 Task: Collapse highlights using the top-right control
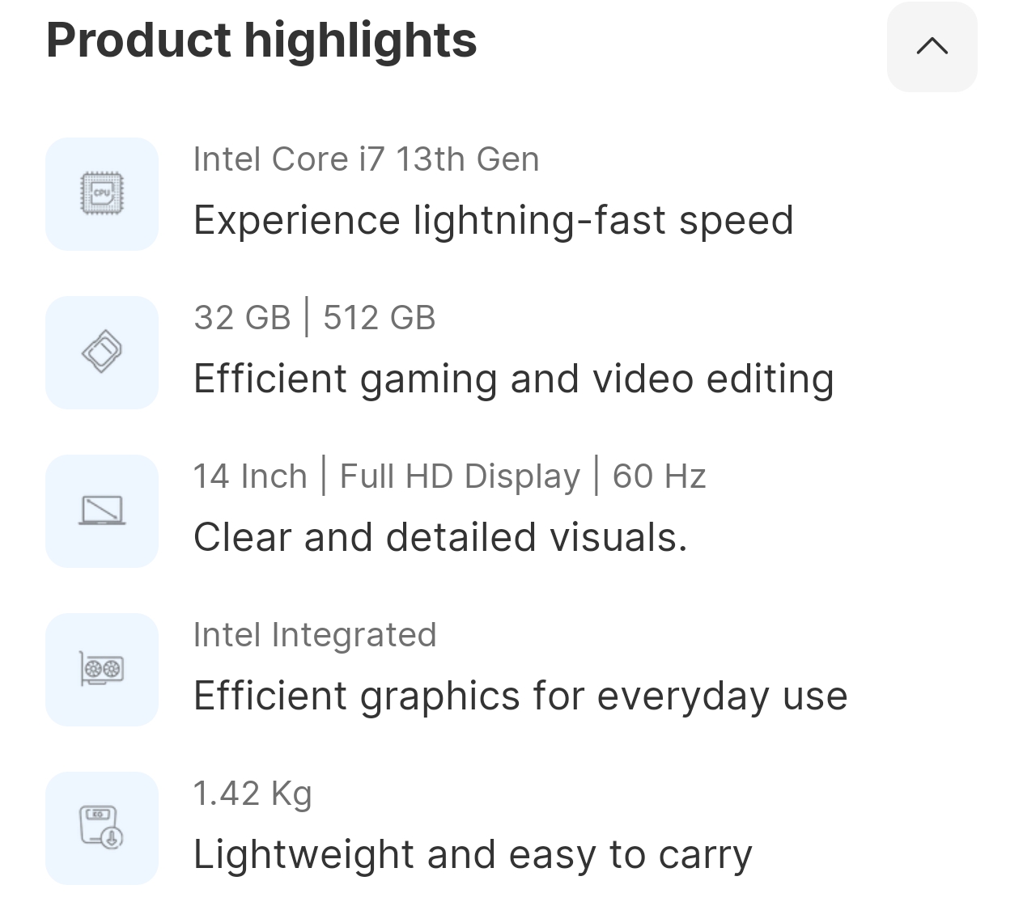[x=932, y=46]
